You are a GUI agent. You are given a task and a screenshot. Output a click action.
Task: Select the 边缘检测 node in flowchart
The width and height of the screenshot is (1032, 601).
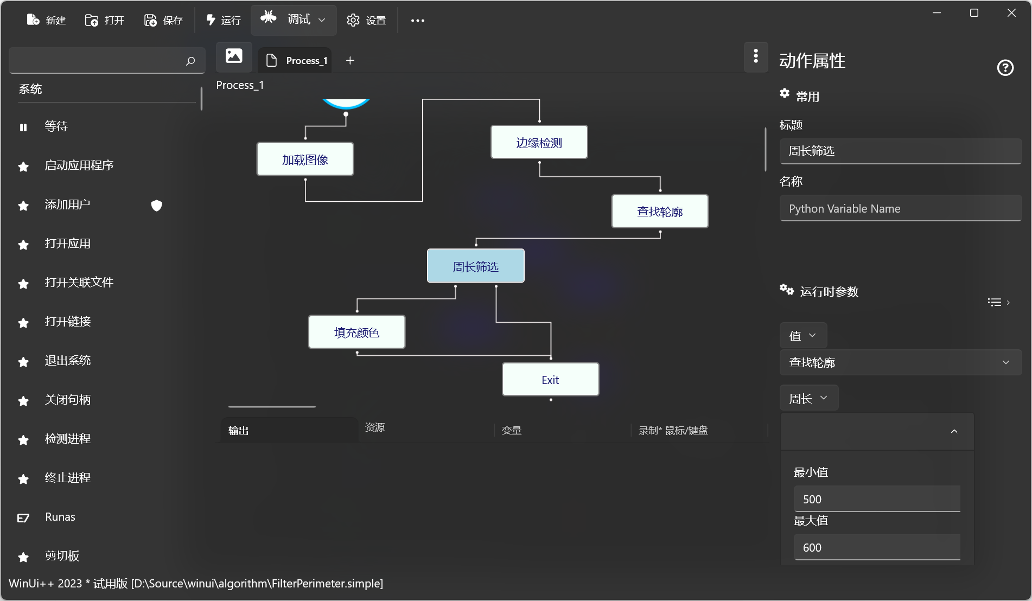(x=539, y=143)
